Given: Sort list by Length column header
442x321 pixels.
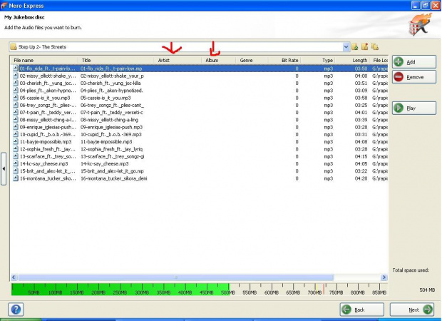Looking at the screenshot, I should (360, 61).
